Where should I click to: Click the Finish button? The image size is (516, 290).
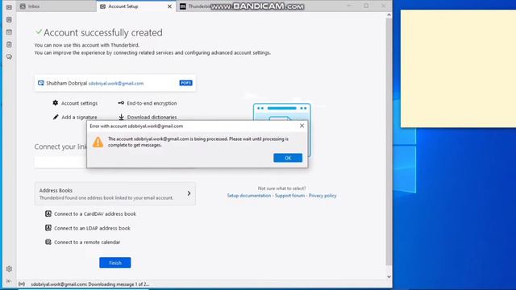coord(115,263)
